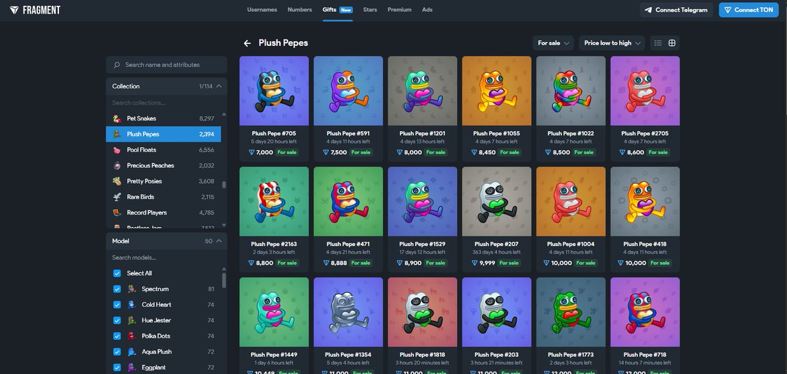
Task: Click the Record Players collection icon
Action: point(117,213)
